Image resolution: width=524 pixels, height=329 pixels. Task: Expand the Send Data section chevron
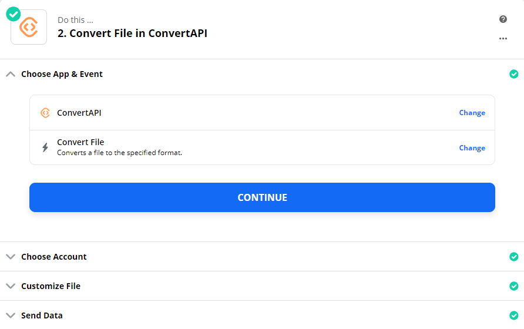click(x=11, y=315)
